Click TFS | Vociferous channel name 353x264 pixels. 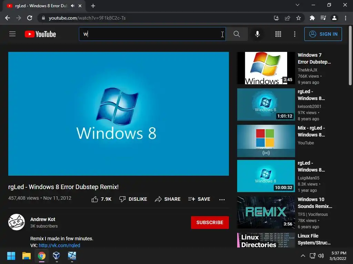click(x=313, y=214)
